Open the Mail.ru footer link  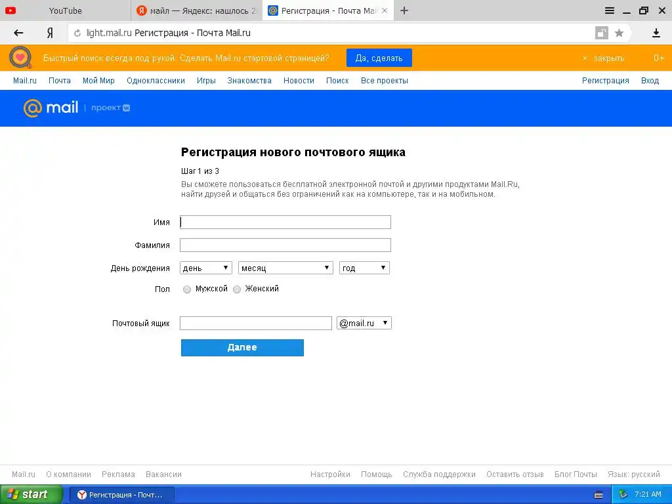click(x=24, y=474)
